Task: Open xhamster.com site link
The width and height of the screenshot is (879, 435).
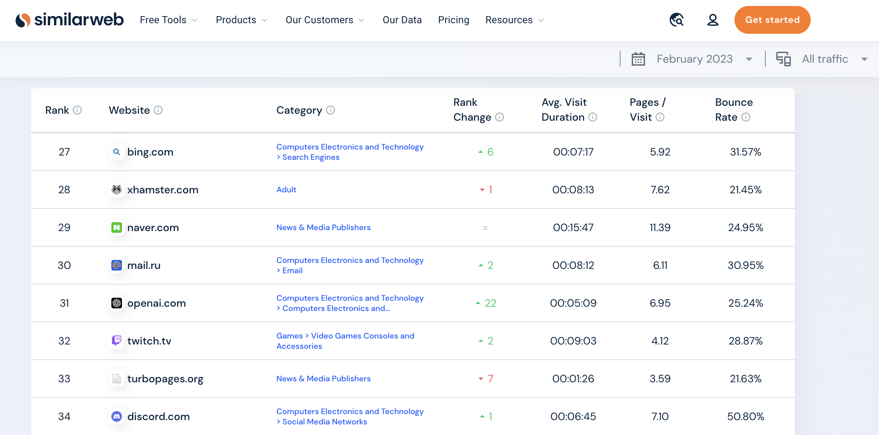Action: pyautogui.click(x=163, y=190)
